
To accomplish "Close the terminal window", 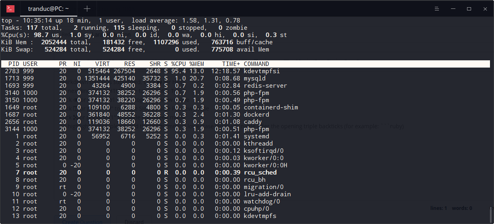I will tap(484, 9).
